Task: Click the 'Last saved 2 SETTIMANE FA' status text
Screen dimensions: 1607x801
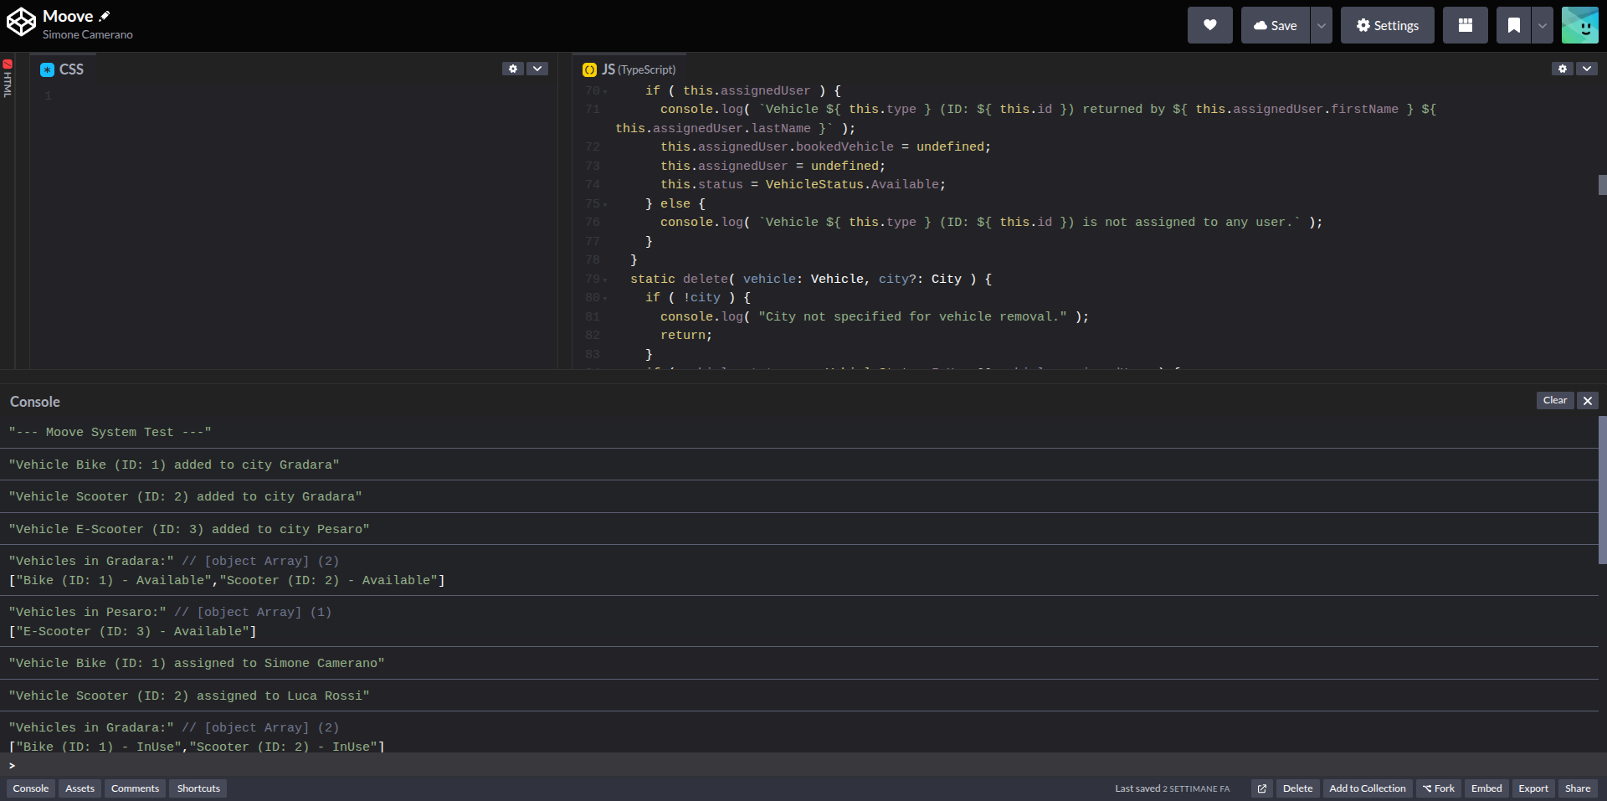Action: [1172, 788]
